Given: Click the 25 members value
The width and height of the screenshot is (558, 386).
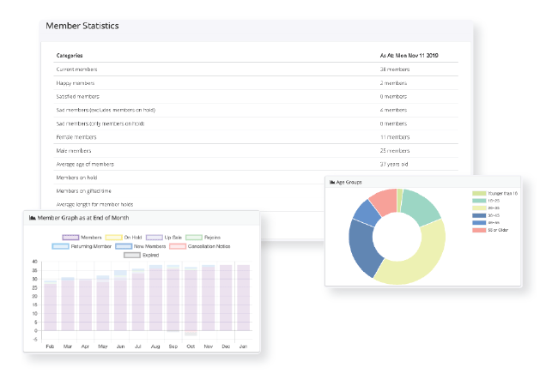Looking at the screenshot, I should (x=395, y=150).
